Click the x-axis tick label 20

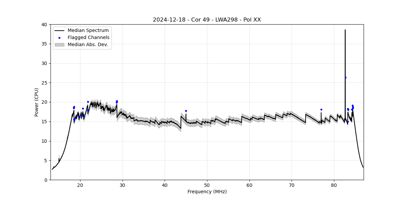point(80,185)
